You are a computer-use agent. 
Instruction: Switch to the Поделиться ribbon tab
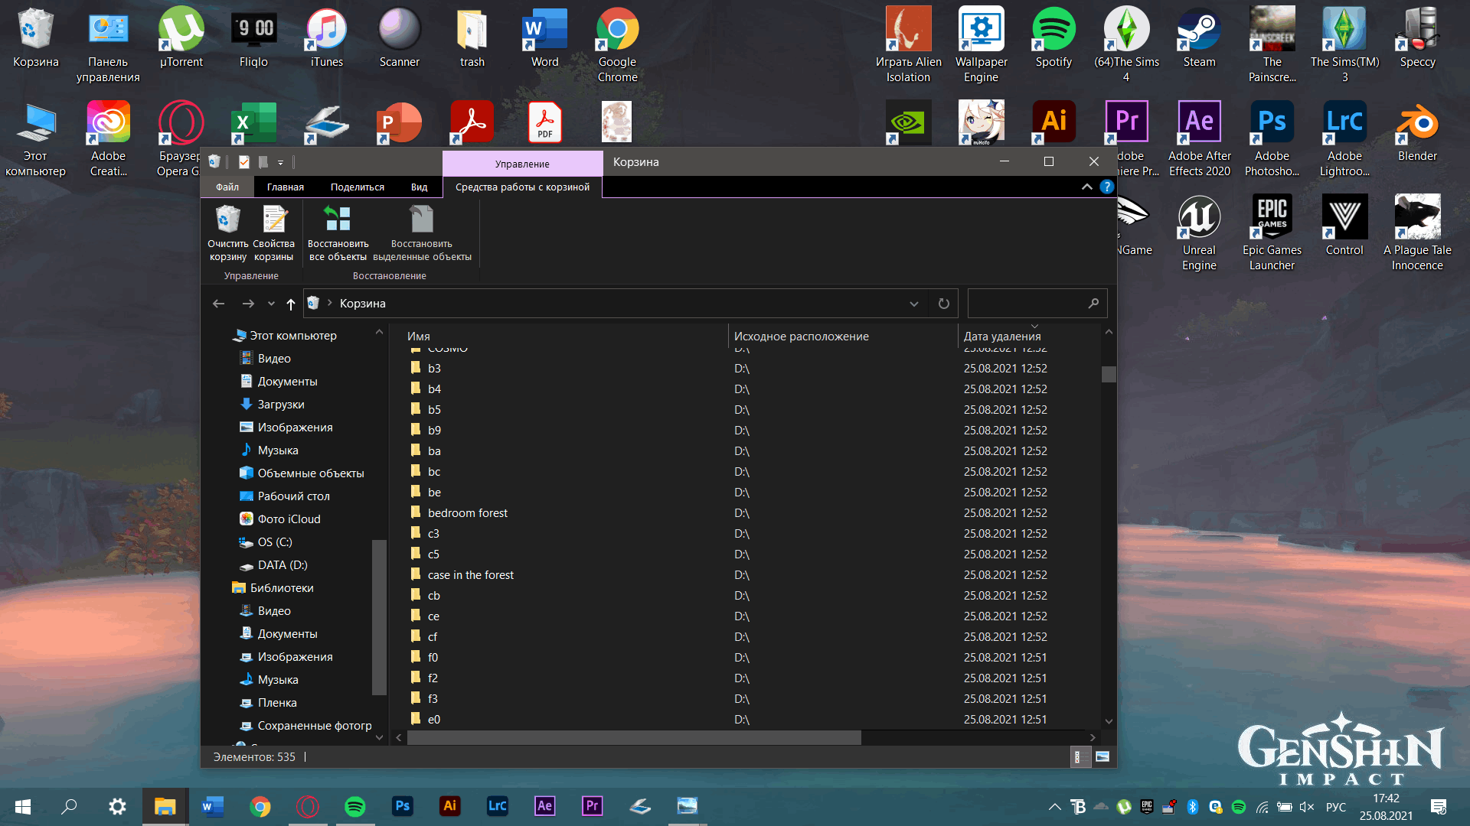[358, 187]
